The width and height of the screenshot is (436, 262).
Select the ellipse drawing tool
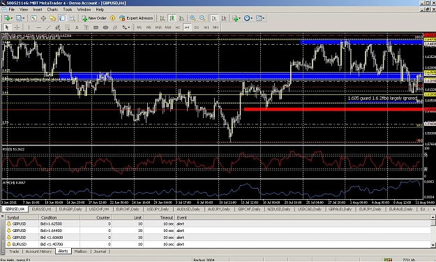[x=105, y=27]
